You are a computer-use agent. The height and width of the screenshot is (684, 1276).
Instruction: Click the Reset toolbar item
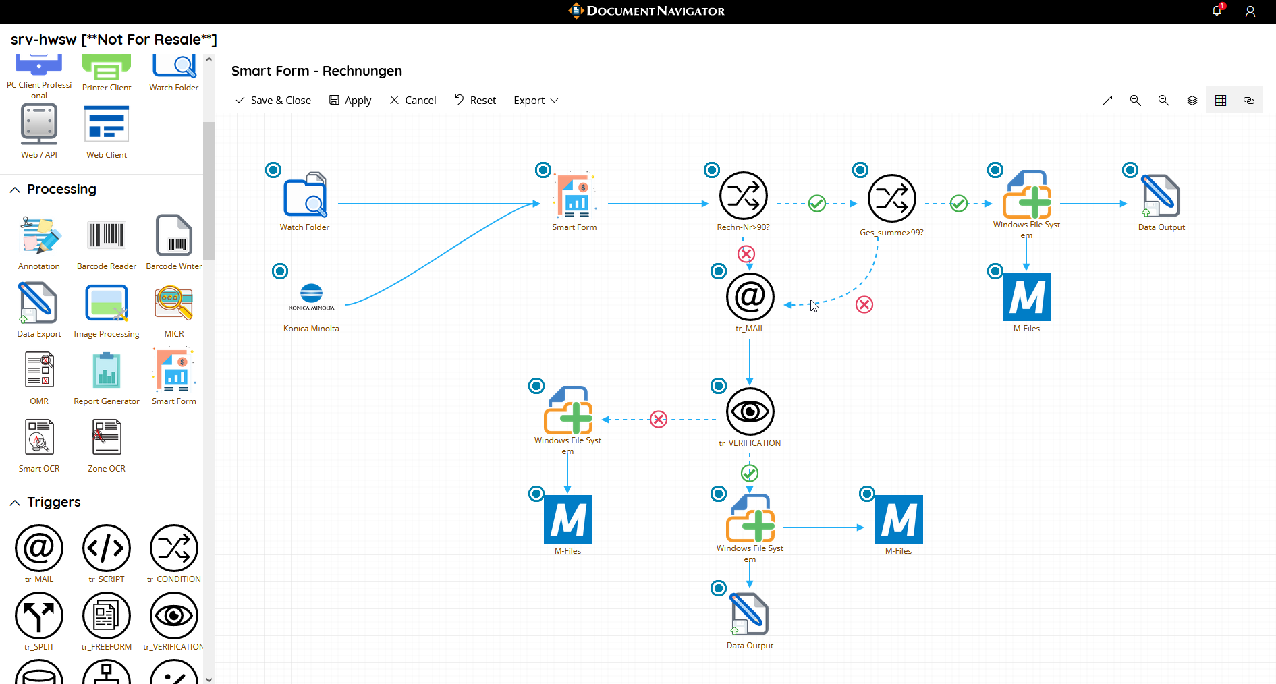[x=475, y=101]
